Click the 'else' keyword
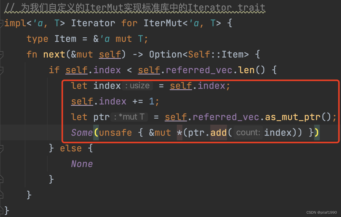 coord(71,148)
